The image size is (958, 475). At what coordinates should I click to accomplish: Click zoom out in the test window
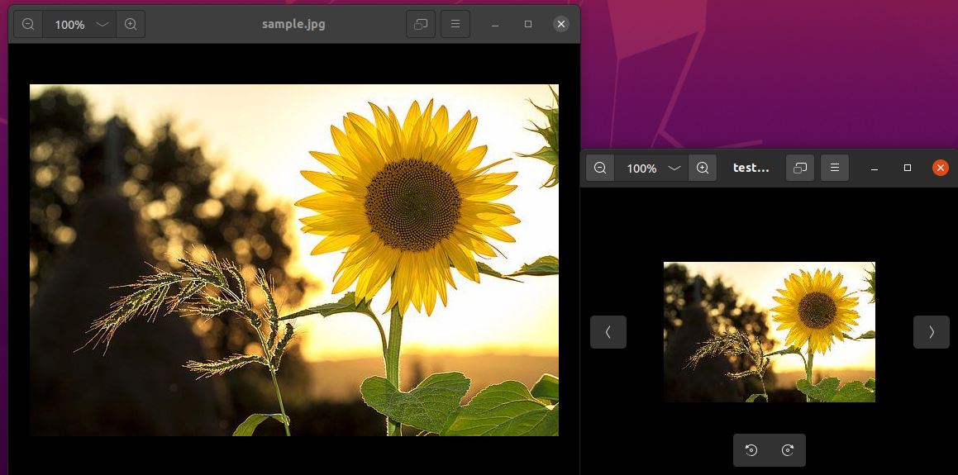tap(600, 168)
